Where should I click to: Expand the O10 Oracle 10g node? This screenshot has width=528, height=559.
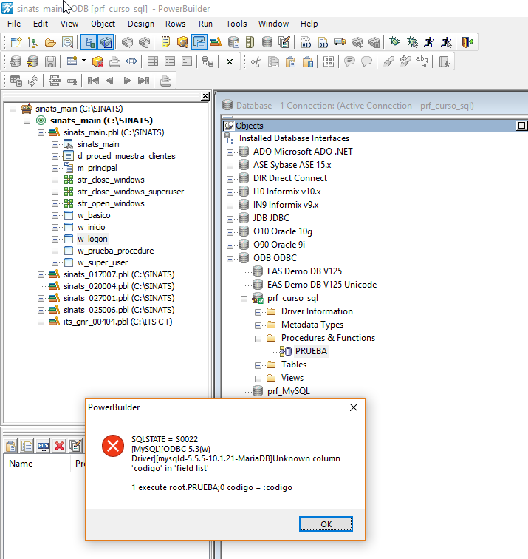click(230, 232)
